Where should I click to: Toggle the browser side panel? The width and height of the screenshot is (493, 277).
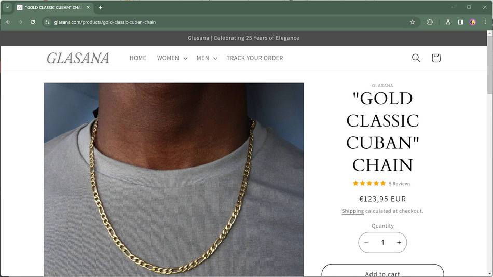(x=460, y=22)
